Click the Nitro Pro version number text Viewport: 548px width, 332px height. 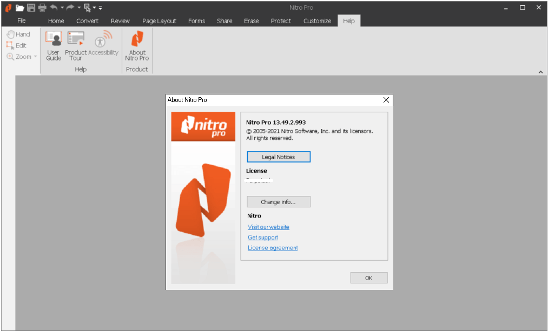(x=276, y=123)
